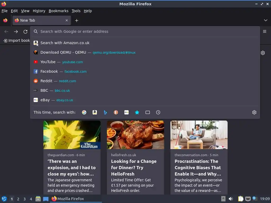The height and width of the screenshot is (203, 271).
Task: Open the YouTube suggestion
Action: point(145,62)
